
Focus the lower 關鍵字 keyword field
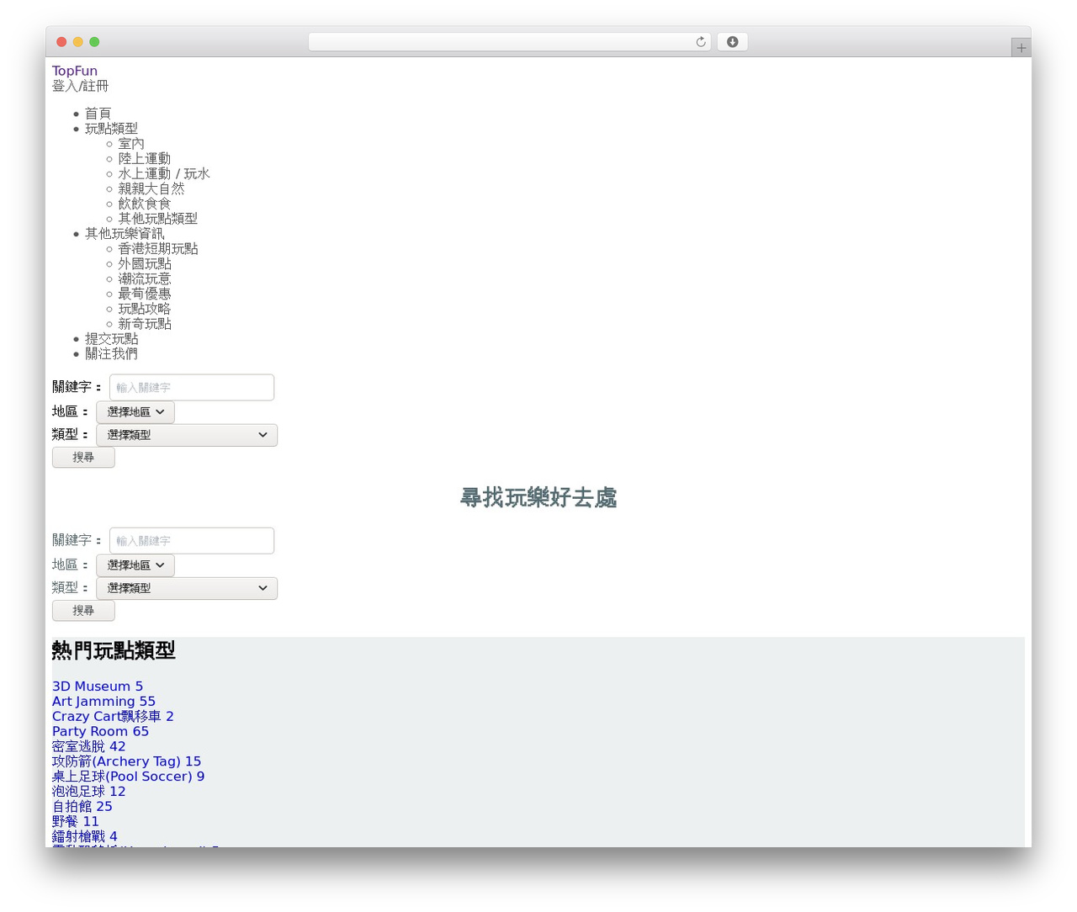pyautogui.click(x=192, y=541)
